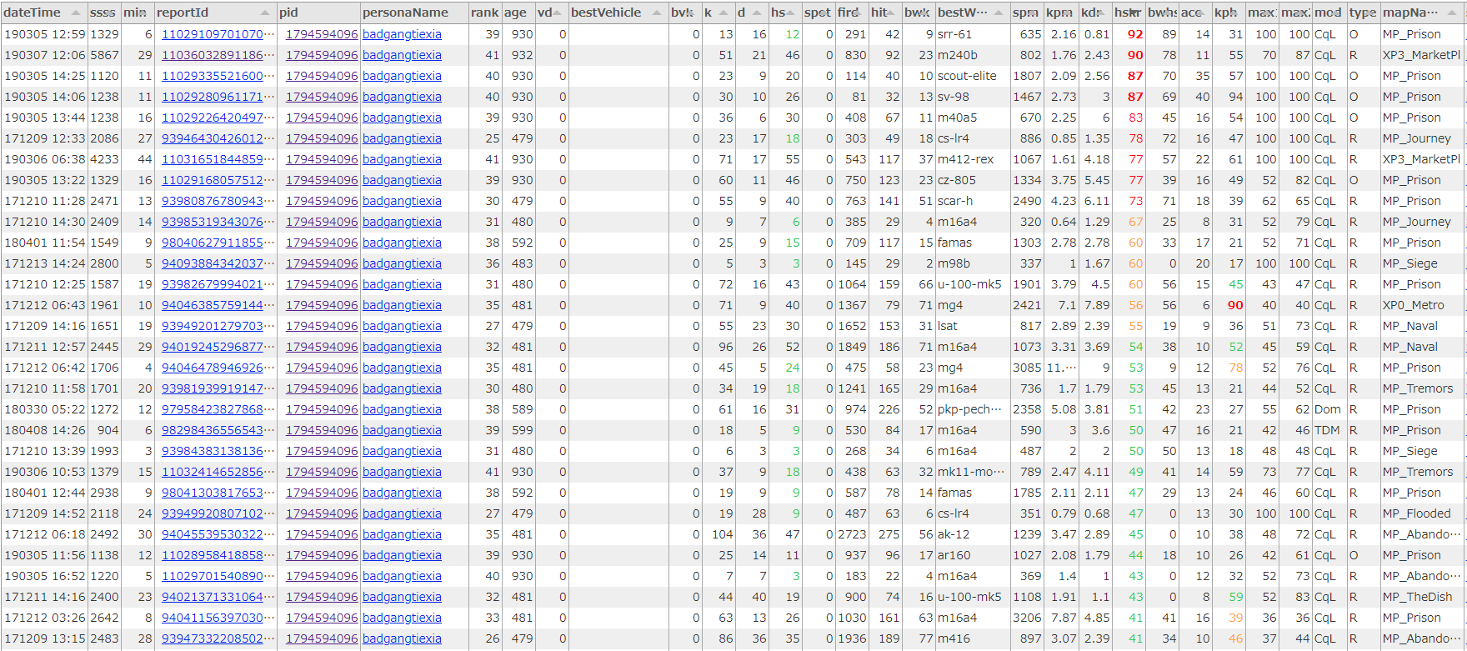Click the sort arrow in dateTime header
The width and height of the screenshot is (1467, 651).
pos(76,13)
